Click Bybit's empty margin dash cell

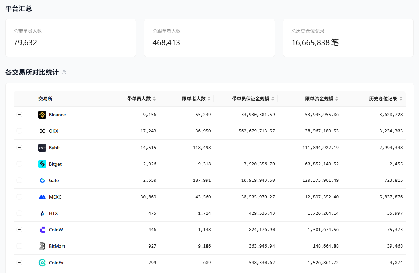[274, 148]
